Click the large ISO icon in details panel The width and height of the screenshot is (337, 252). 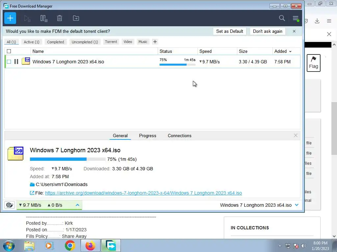pos(15,154)
